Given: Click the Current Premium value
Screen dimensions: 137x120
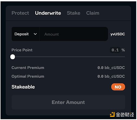Looking at the screenshot, I should point(111,68).
